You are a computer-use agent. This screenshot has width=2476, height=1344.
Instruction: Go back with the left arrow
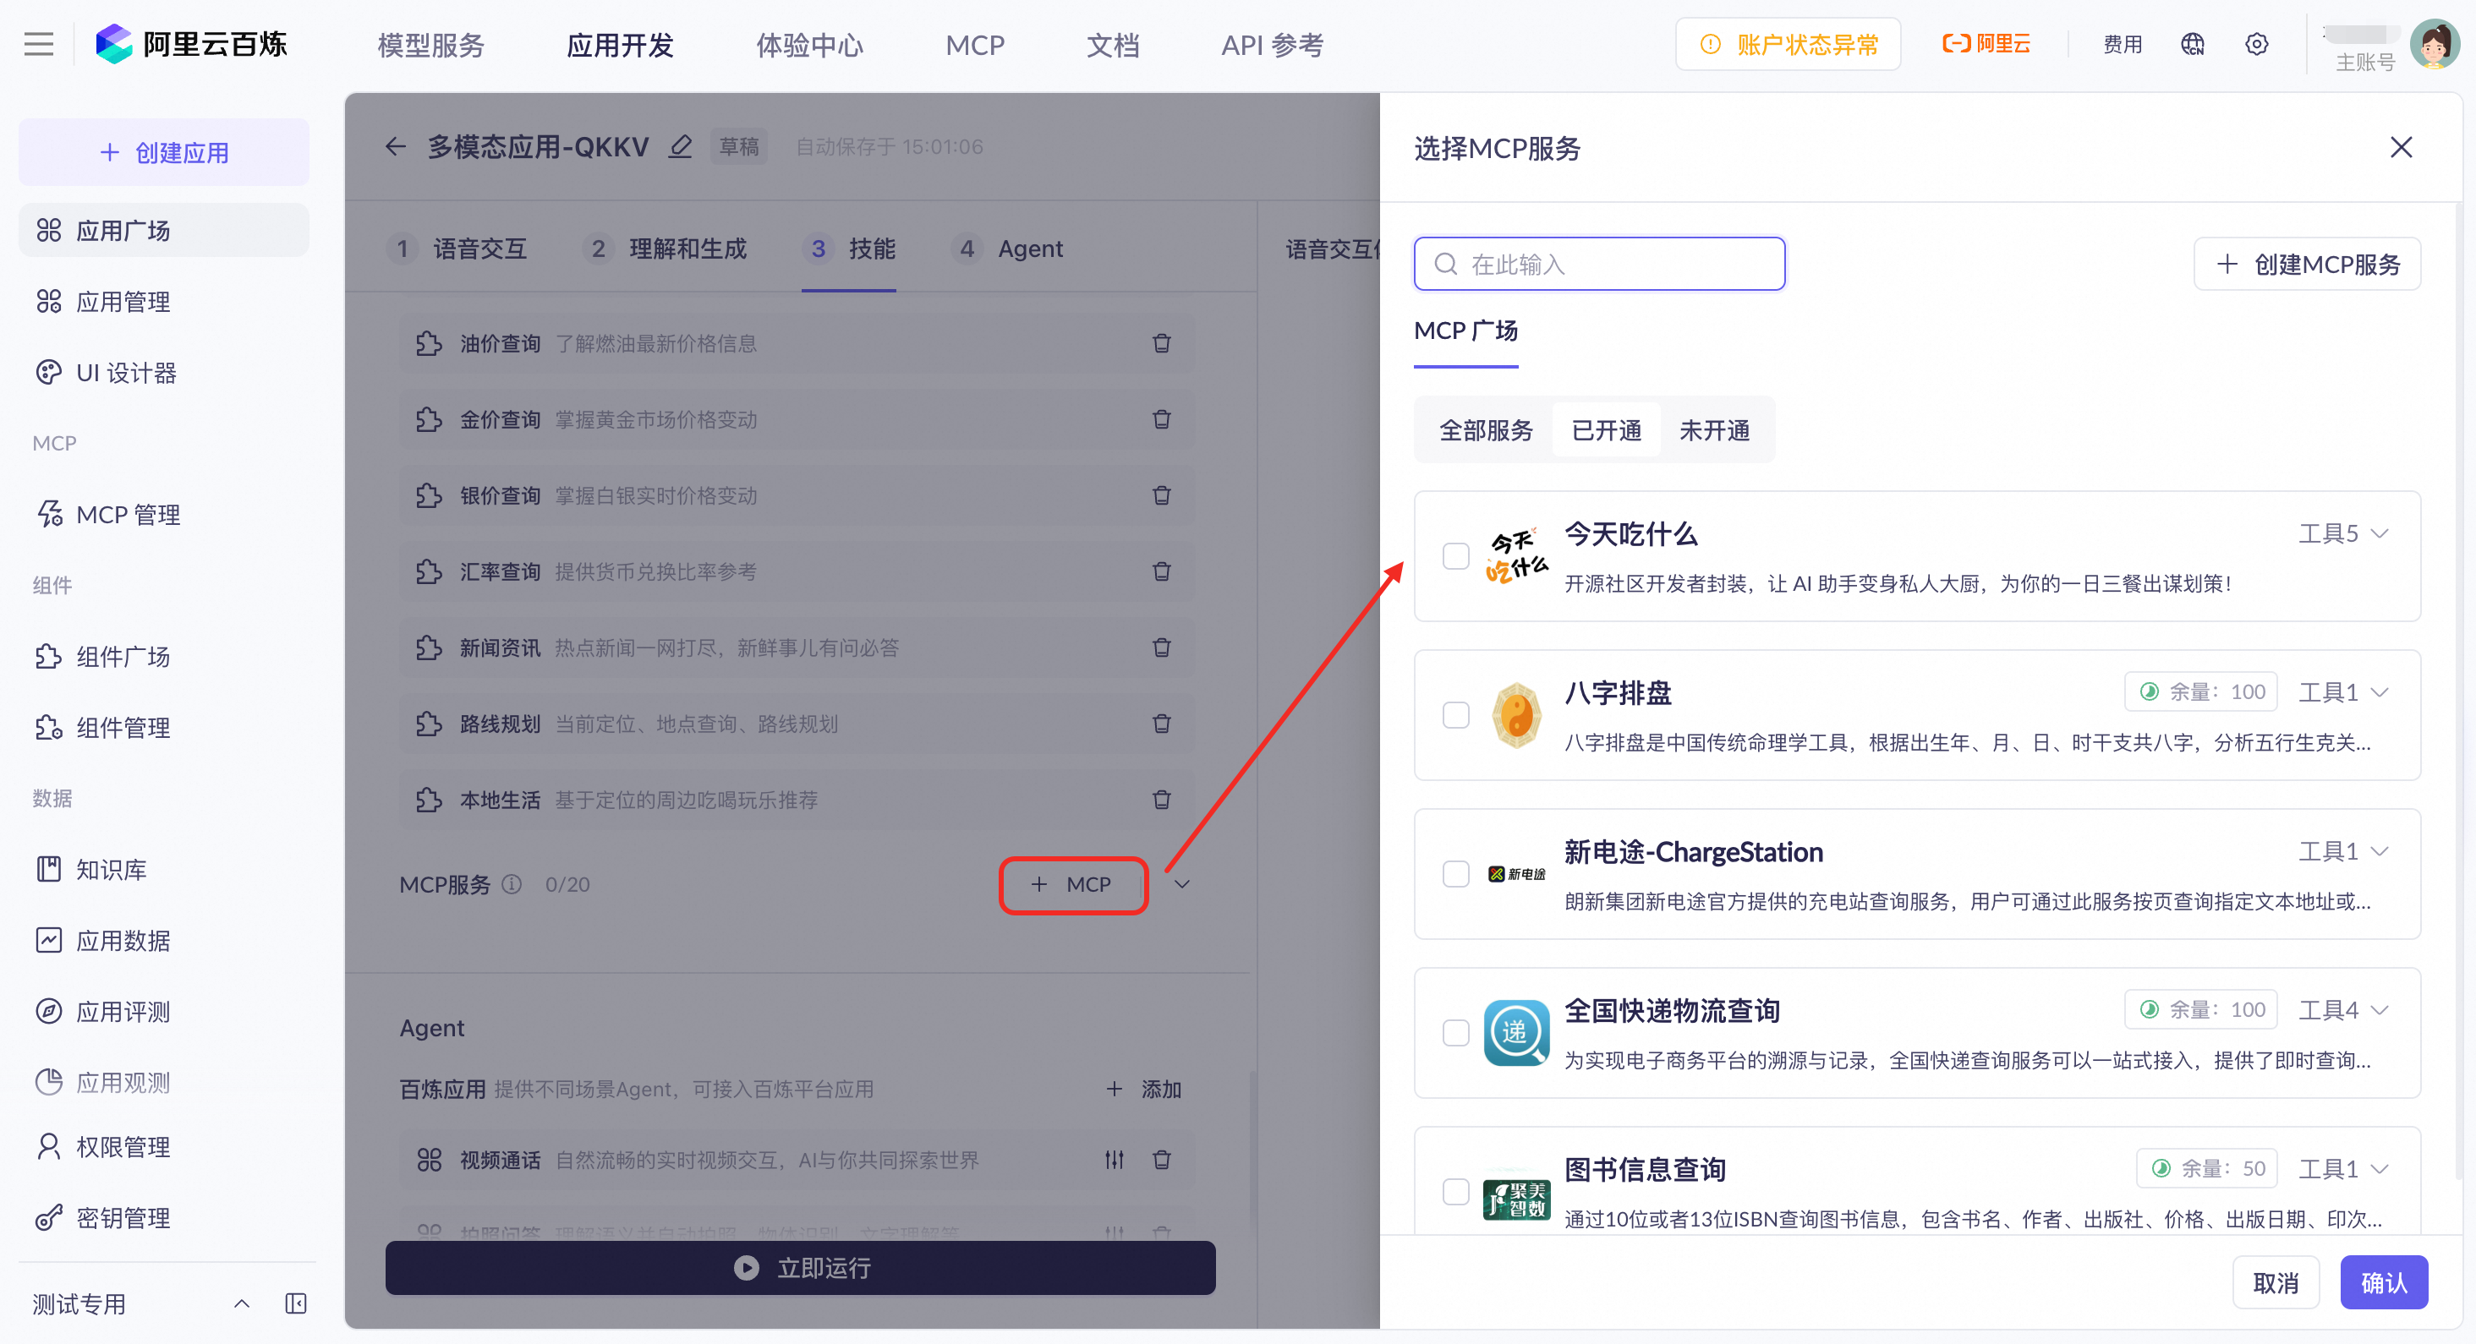click(x=395, y=147)
